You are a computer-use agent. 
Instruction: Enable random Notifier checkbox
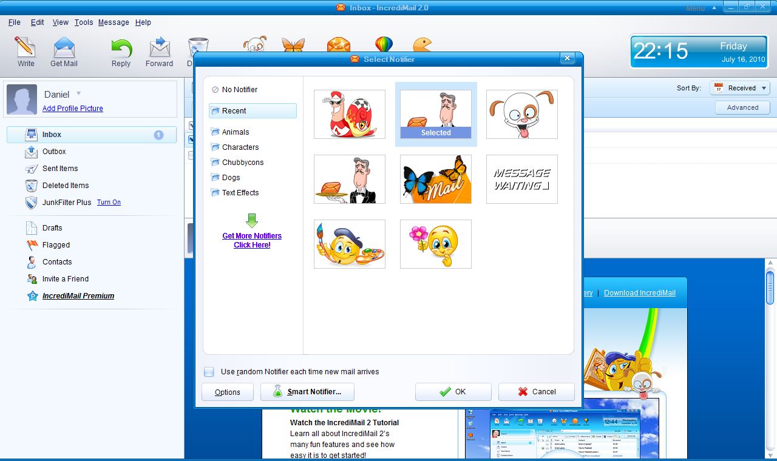pos(209,372)
